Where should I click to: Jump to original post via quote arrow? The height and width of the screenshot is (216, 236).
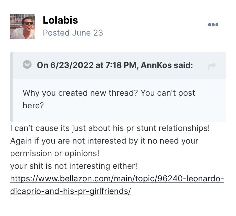tap(212, 65)
